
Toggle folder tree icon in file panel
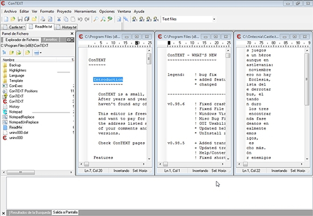[4, 53]
